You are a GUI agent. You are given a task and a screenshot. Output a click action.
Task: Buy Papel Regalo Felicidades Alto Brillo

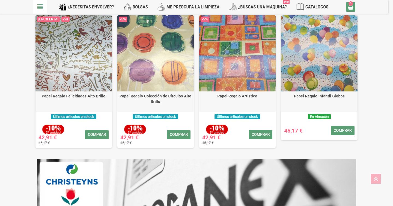coord(97,135)
